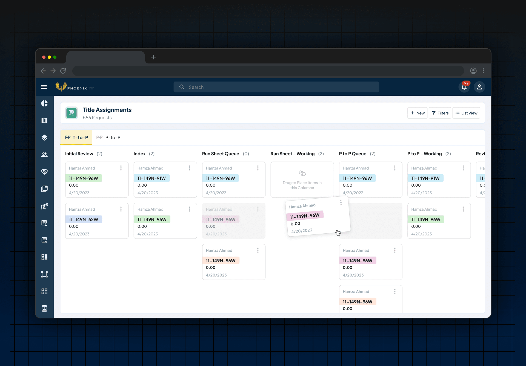The image size is (526, 366).
Task: Open menu of green 11-149N-96W card in Index
Action: point(189,209)
